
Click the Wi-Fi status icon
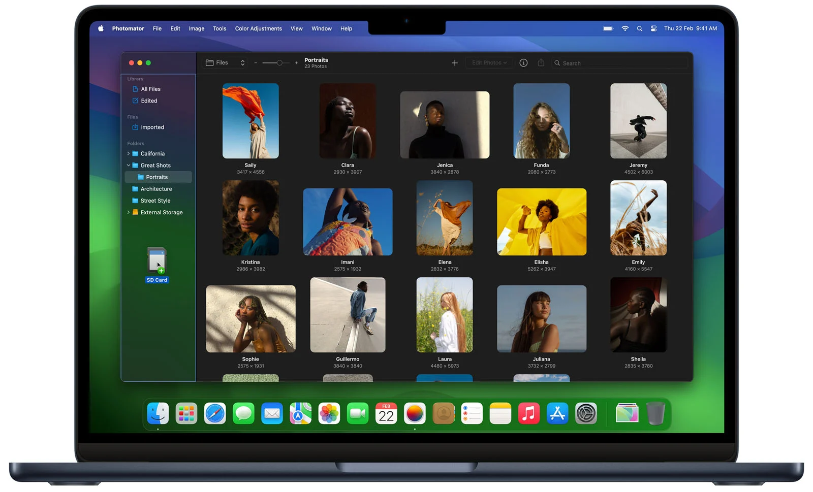point(625,29)
